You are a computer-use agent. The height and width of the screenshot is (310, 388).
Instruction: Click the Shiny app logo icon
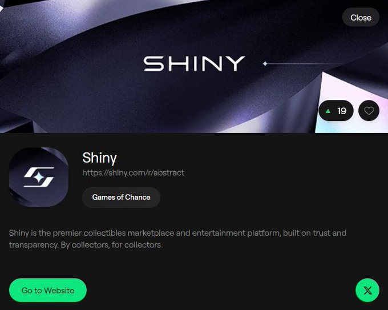(39, 177)
